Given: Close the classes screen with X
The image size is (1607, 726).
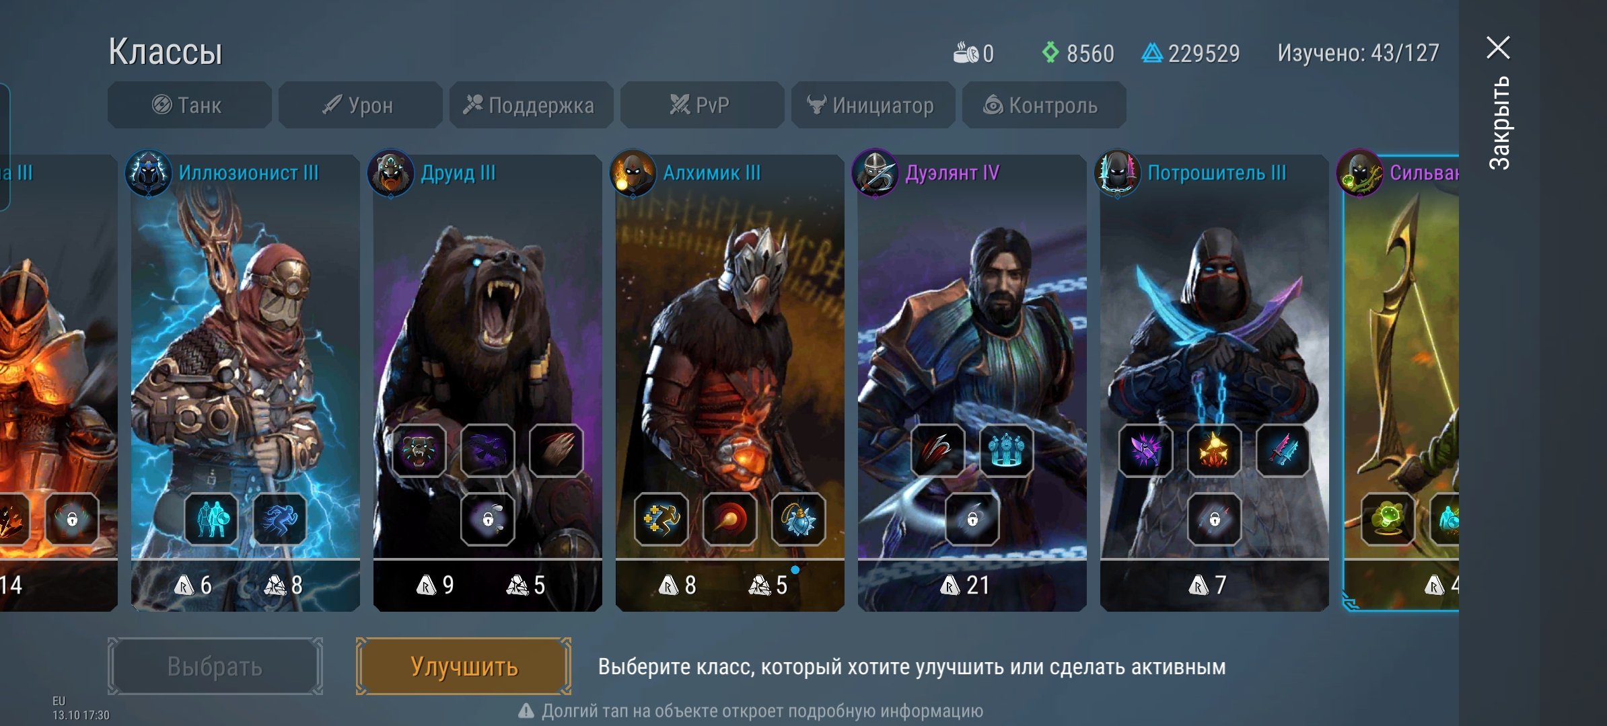Looking at the screenshot, I should (1499, 48).
